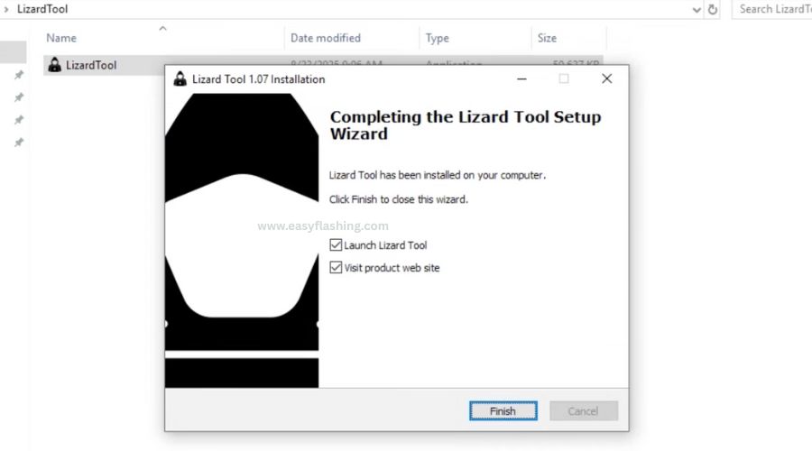Click the third pin icon in sidebar

[19, 120]
